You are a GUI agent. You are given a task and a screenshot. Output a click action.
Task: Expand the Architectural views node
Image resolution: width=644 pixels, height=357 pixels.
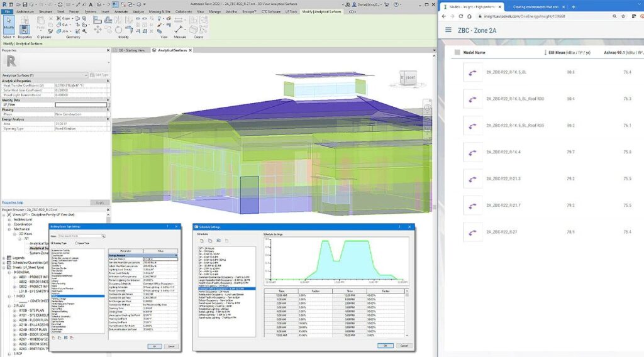coord(9,219)
